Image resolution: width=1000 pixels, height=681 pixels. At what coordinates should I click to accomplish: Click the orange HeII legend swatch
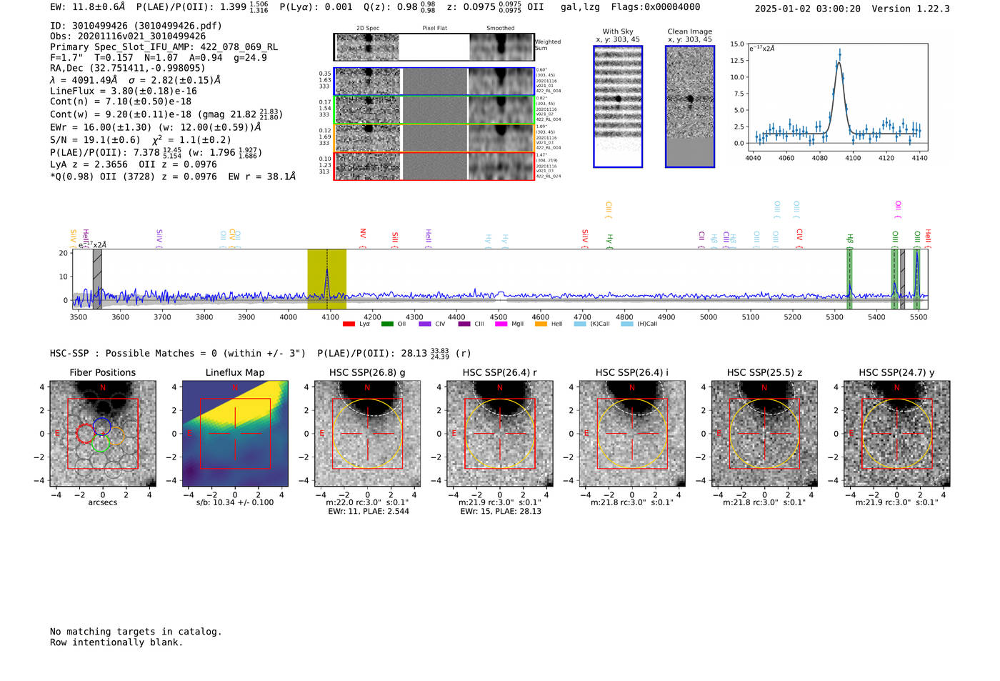(541, 324)
